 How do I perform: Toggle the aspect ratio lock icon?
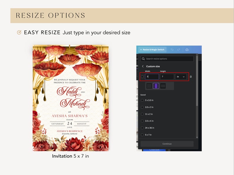pyautogui.click(x=191, y=77)
